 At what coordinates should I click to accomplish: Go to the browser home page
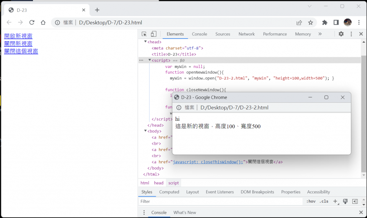click(43, 23)
